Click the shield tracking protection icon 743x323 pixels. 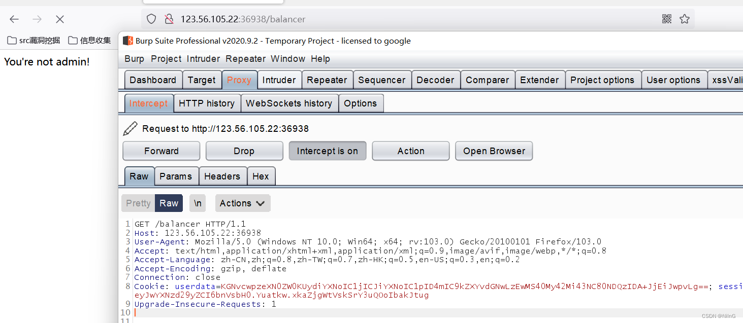(x=151, y=19)
